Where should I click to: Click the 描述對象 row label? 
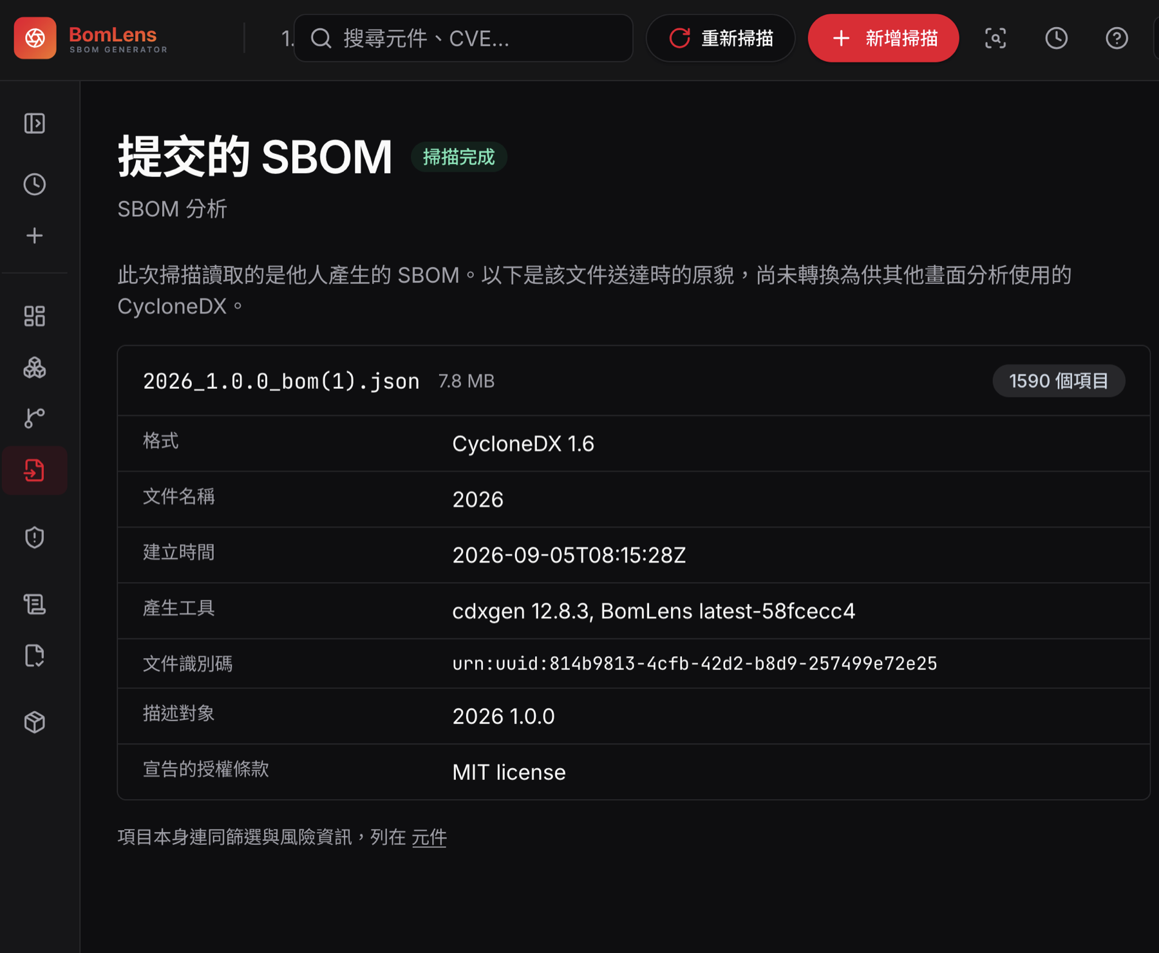click(178, 713)
